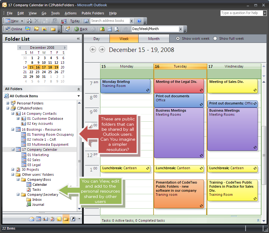Open Notes view in navigation bar

(59, 219)
